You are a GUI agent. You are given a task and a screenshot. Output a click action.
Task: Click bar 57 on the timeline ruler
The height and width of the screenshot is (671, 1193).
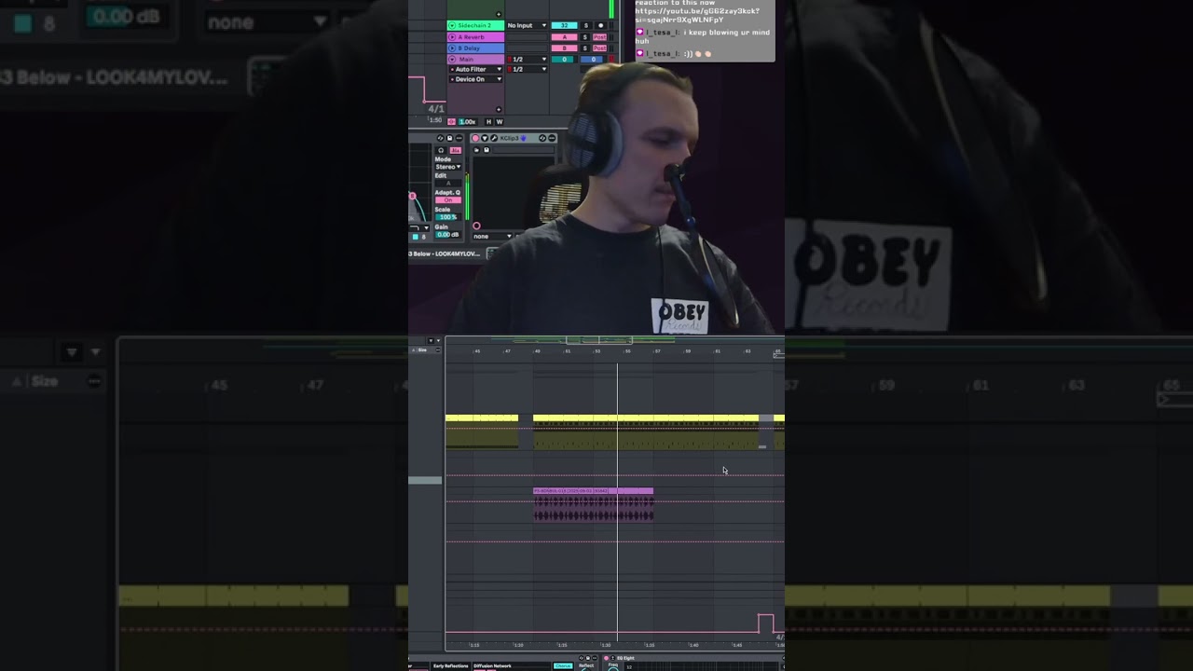657,351
